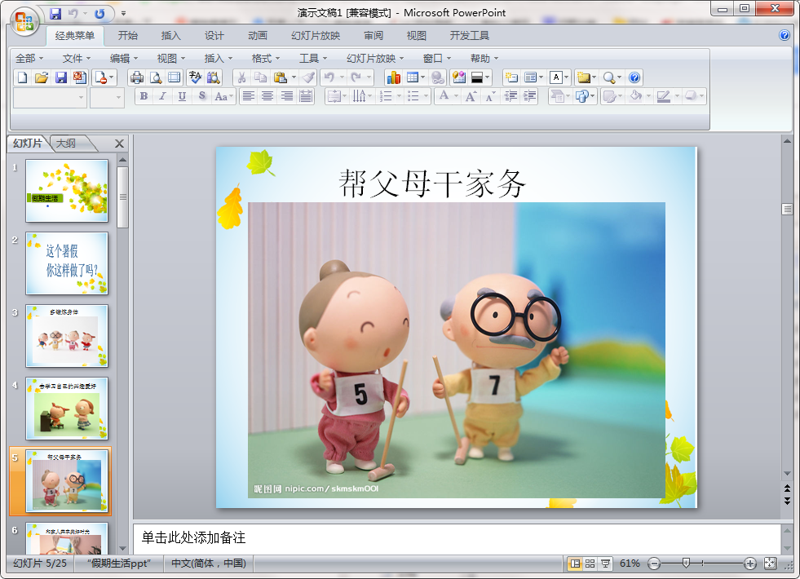Click the Open folder icon

(42, 77)
